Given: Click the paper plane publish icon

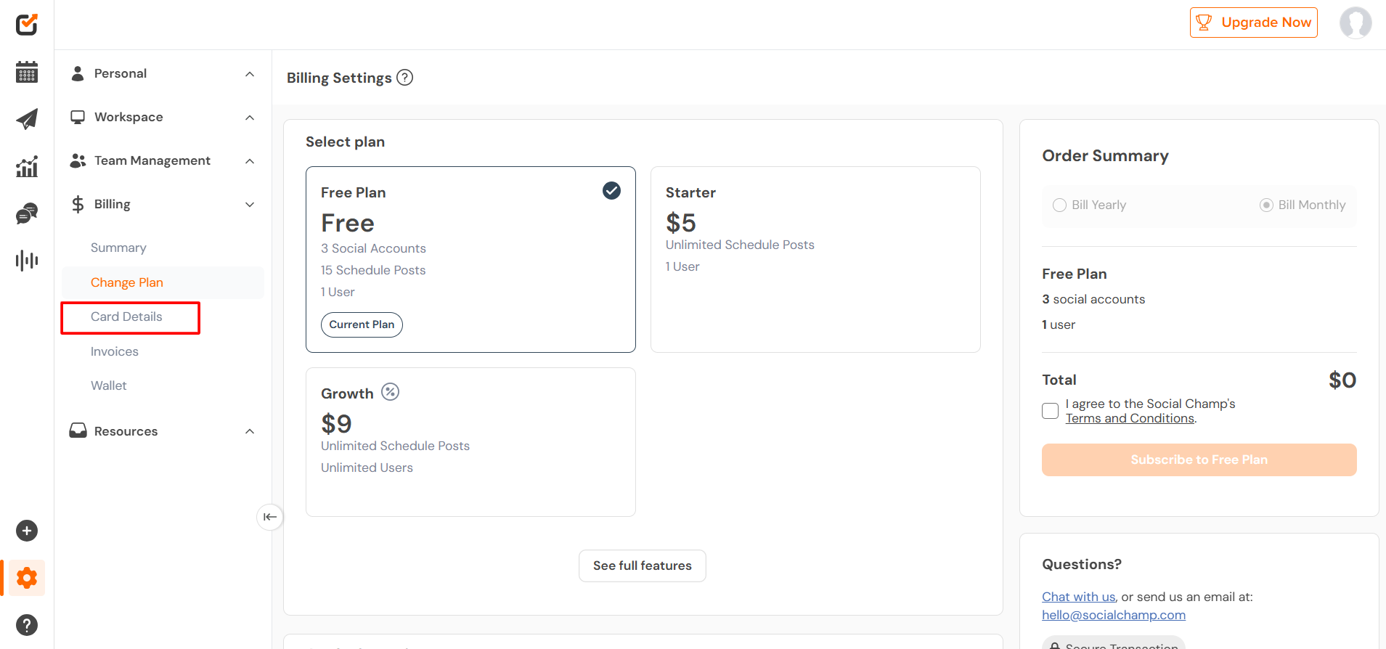Looking at the screenshot, I should (27, 119).
